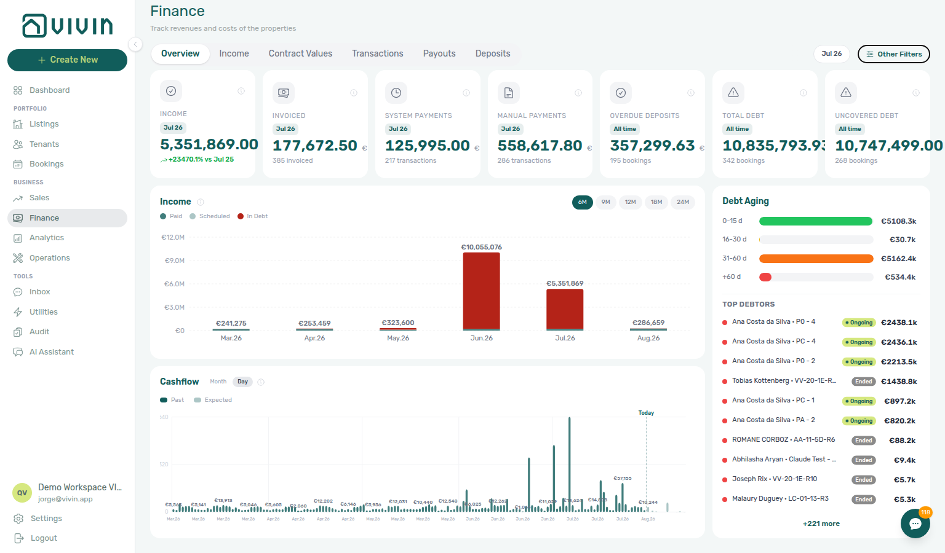The image size is (945, 553).
Task: Click the Dashboard grid icon in sidebar
Action: (x=18, y=90)
